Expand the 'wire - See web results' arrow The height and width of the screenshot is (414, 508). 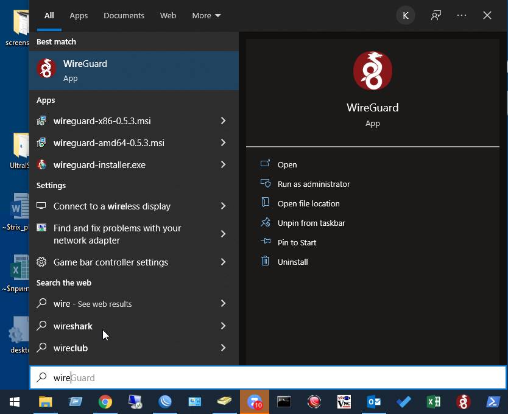click(x=223, y=304)
